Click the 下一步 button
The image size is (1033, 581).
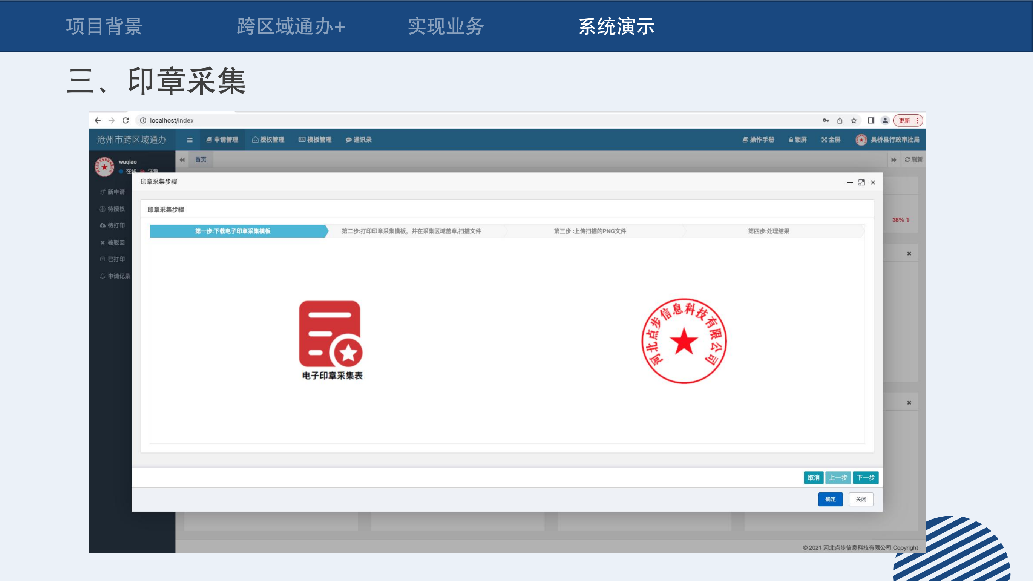(x=865, y=478)
